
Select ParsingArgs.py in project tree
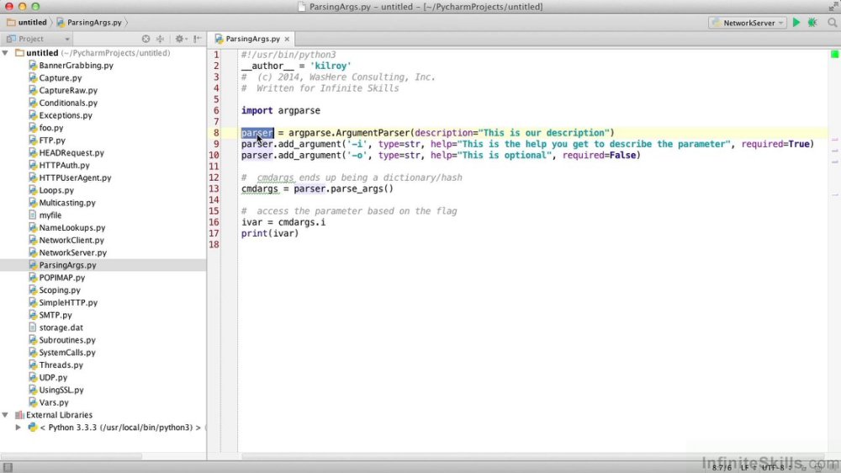click(x=67, y=265)
